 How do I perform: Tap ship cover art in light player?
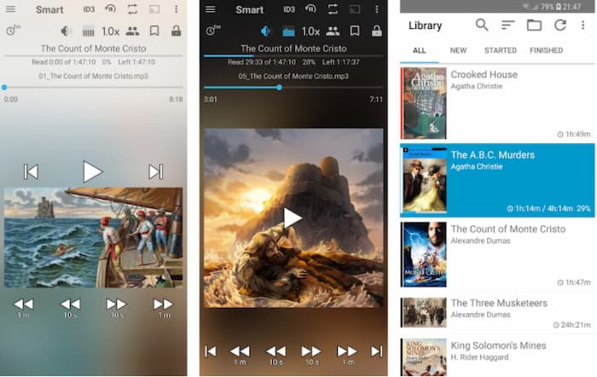pyautogui.click(x=93, y=237)
